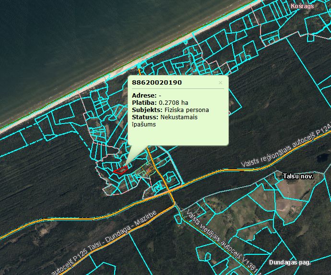
Task: Click the 'Platība:' bold label
Action: [144, 102]
